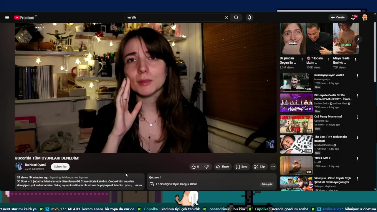Open Short 'Maya reads Emily's...'
The image size is (377, 212).
click(346, 39)
